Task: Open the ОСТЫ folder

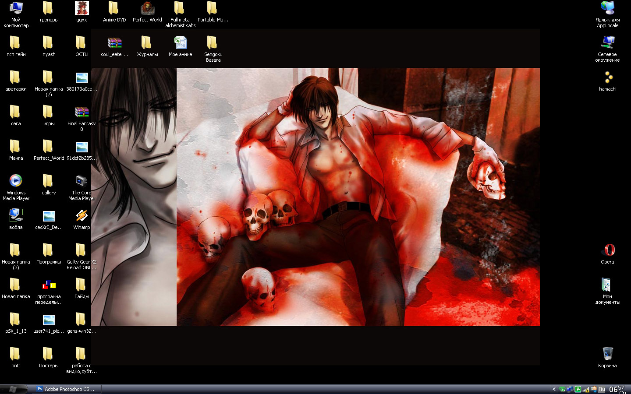Action: point(82,46)
